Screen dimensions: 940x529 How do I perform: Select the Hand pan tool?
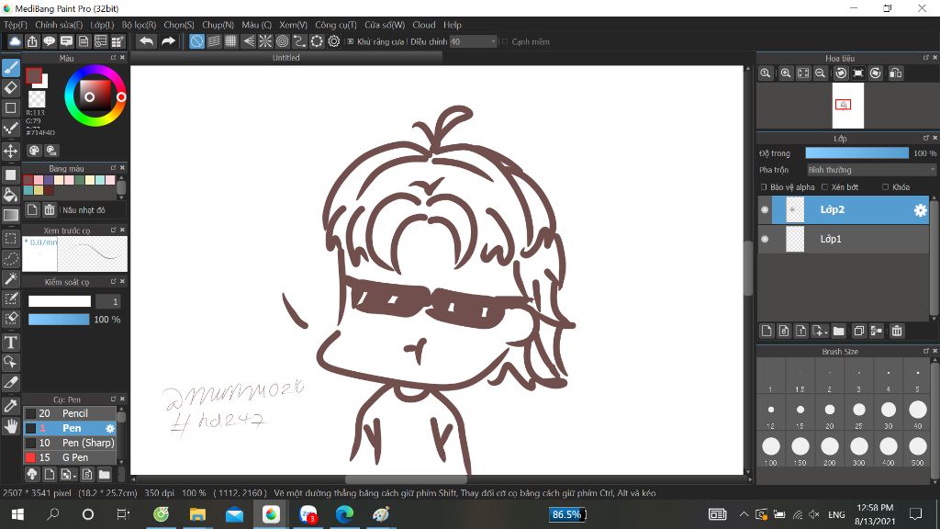click(11, 426)
